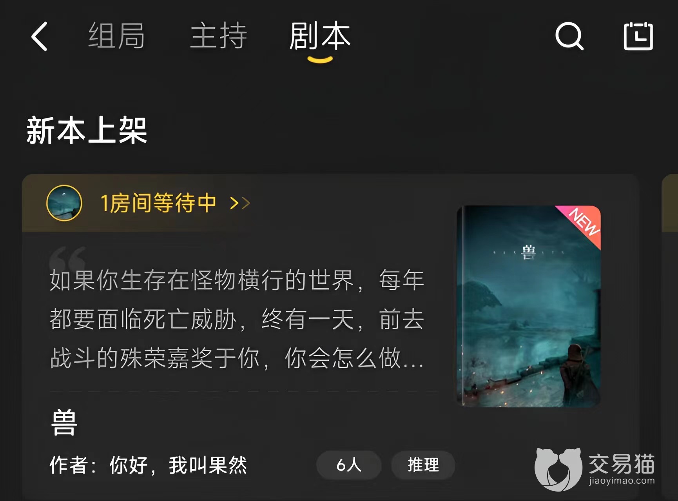Open the 兽 script cover thumbnail

(529, 306)
